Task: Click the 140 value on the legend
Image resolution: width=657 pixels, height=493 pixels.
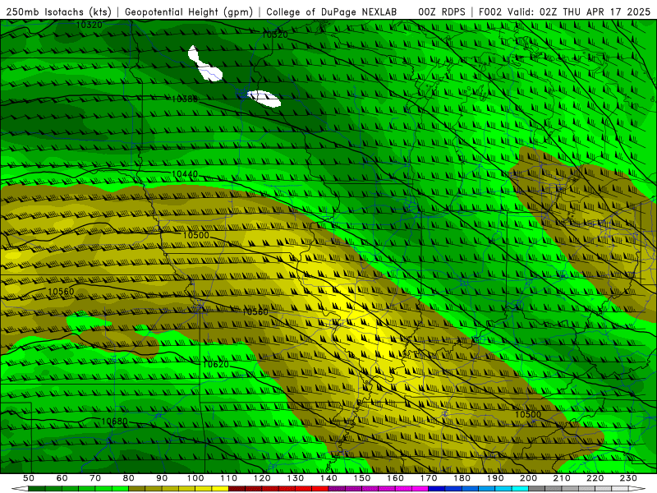Action: [329, 478]
